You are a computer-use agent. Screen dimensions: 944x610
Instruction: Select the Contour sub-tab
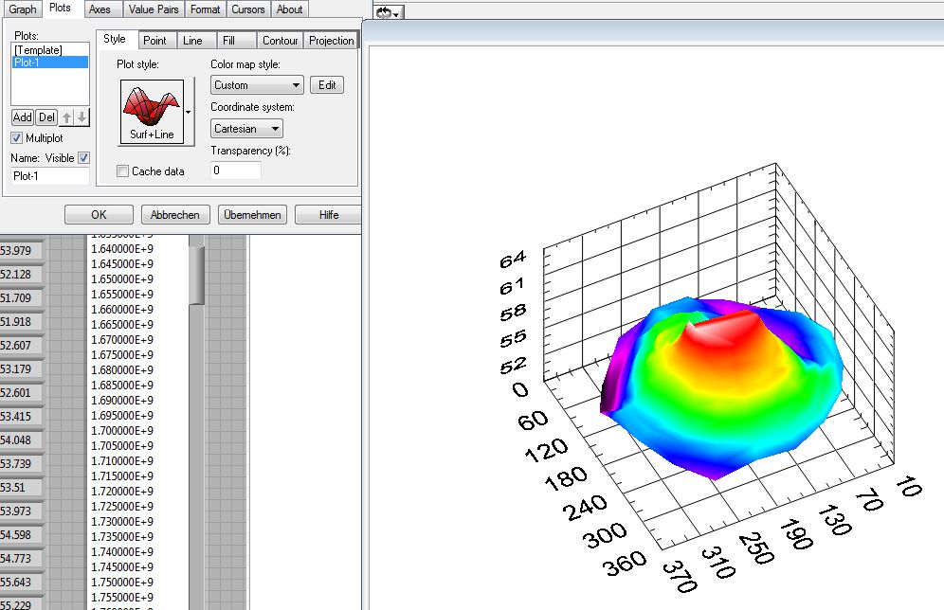point(280,41)
